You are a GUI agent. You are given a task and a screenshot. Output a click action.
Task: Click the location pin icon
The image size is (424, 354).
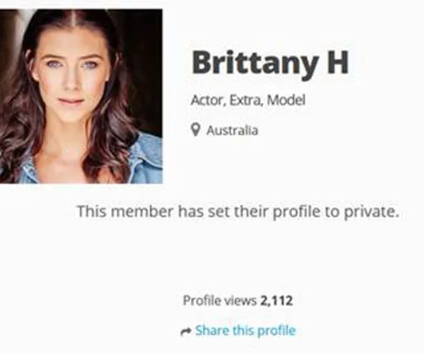click(x=195, y=130)
